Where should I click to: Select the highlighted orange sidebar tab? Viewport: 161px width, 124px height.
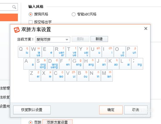click(9, 18)
